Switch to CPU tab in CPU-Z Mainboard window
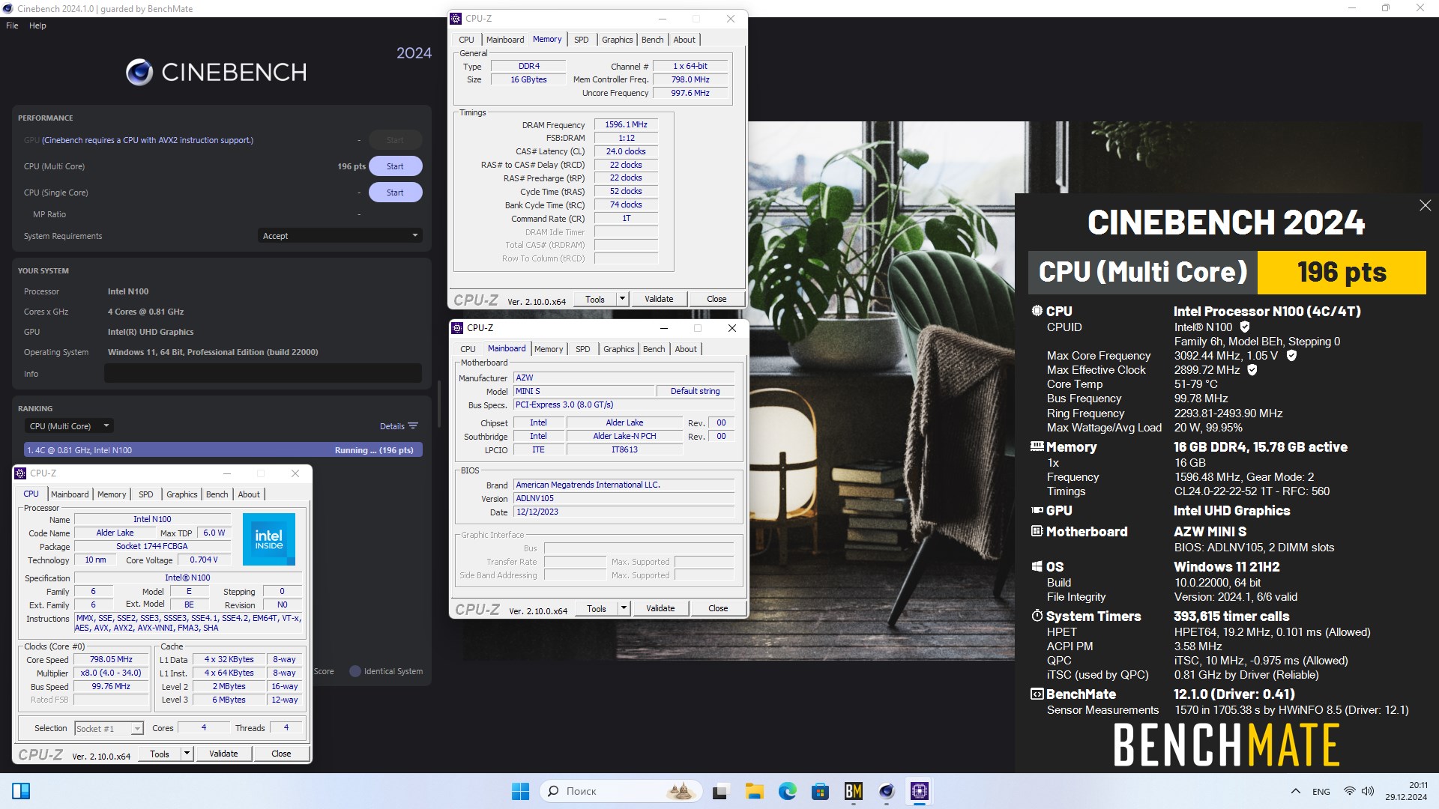The image size is (1439, 809). [468, 349]
